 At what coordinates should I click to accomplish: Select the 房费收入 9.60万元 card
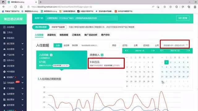pos(106,60)
